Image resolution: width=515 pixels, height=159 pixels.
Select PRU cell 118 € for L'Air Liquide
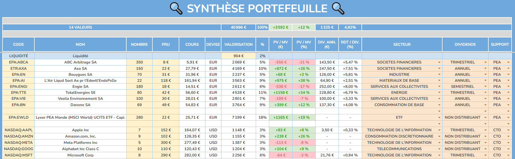point(166,81)
